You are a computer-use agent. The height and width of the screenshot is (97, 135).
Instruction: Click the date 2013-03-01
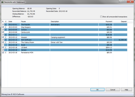(x=13, y=25)
